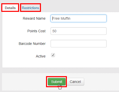Select the empty Barcode Number field
119x92 pixels.
79,44
